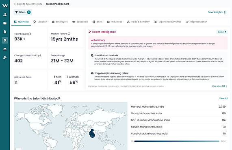Open the document icon in the sidebar
The width and height of the screenshot is (232, 150).
click(5, 32)
